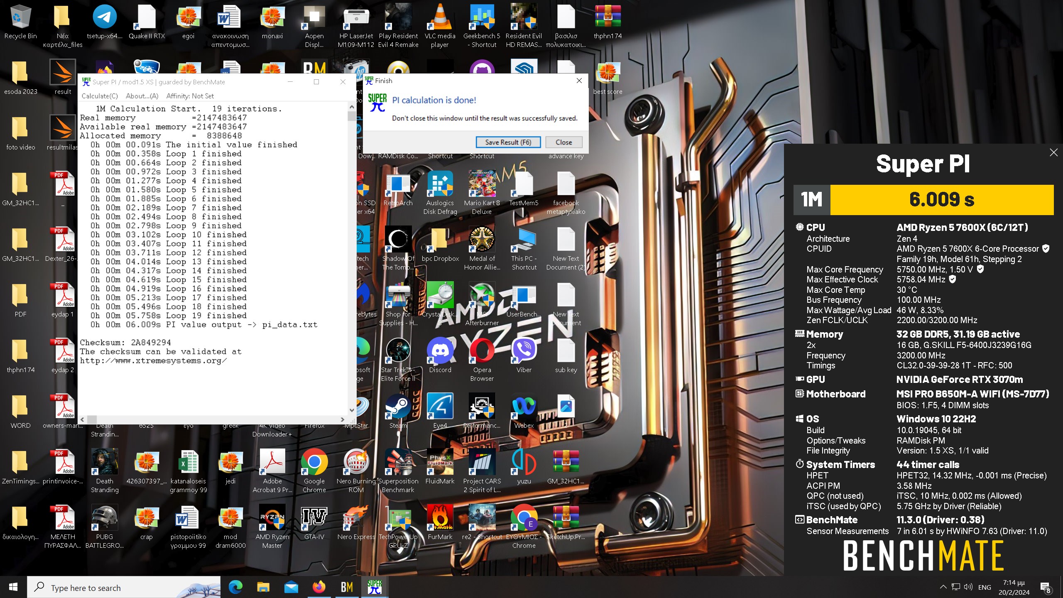Viewport: 1063px width, 598px height.
Task: Select FurMark desktop icon
Action: coord(440,523)
